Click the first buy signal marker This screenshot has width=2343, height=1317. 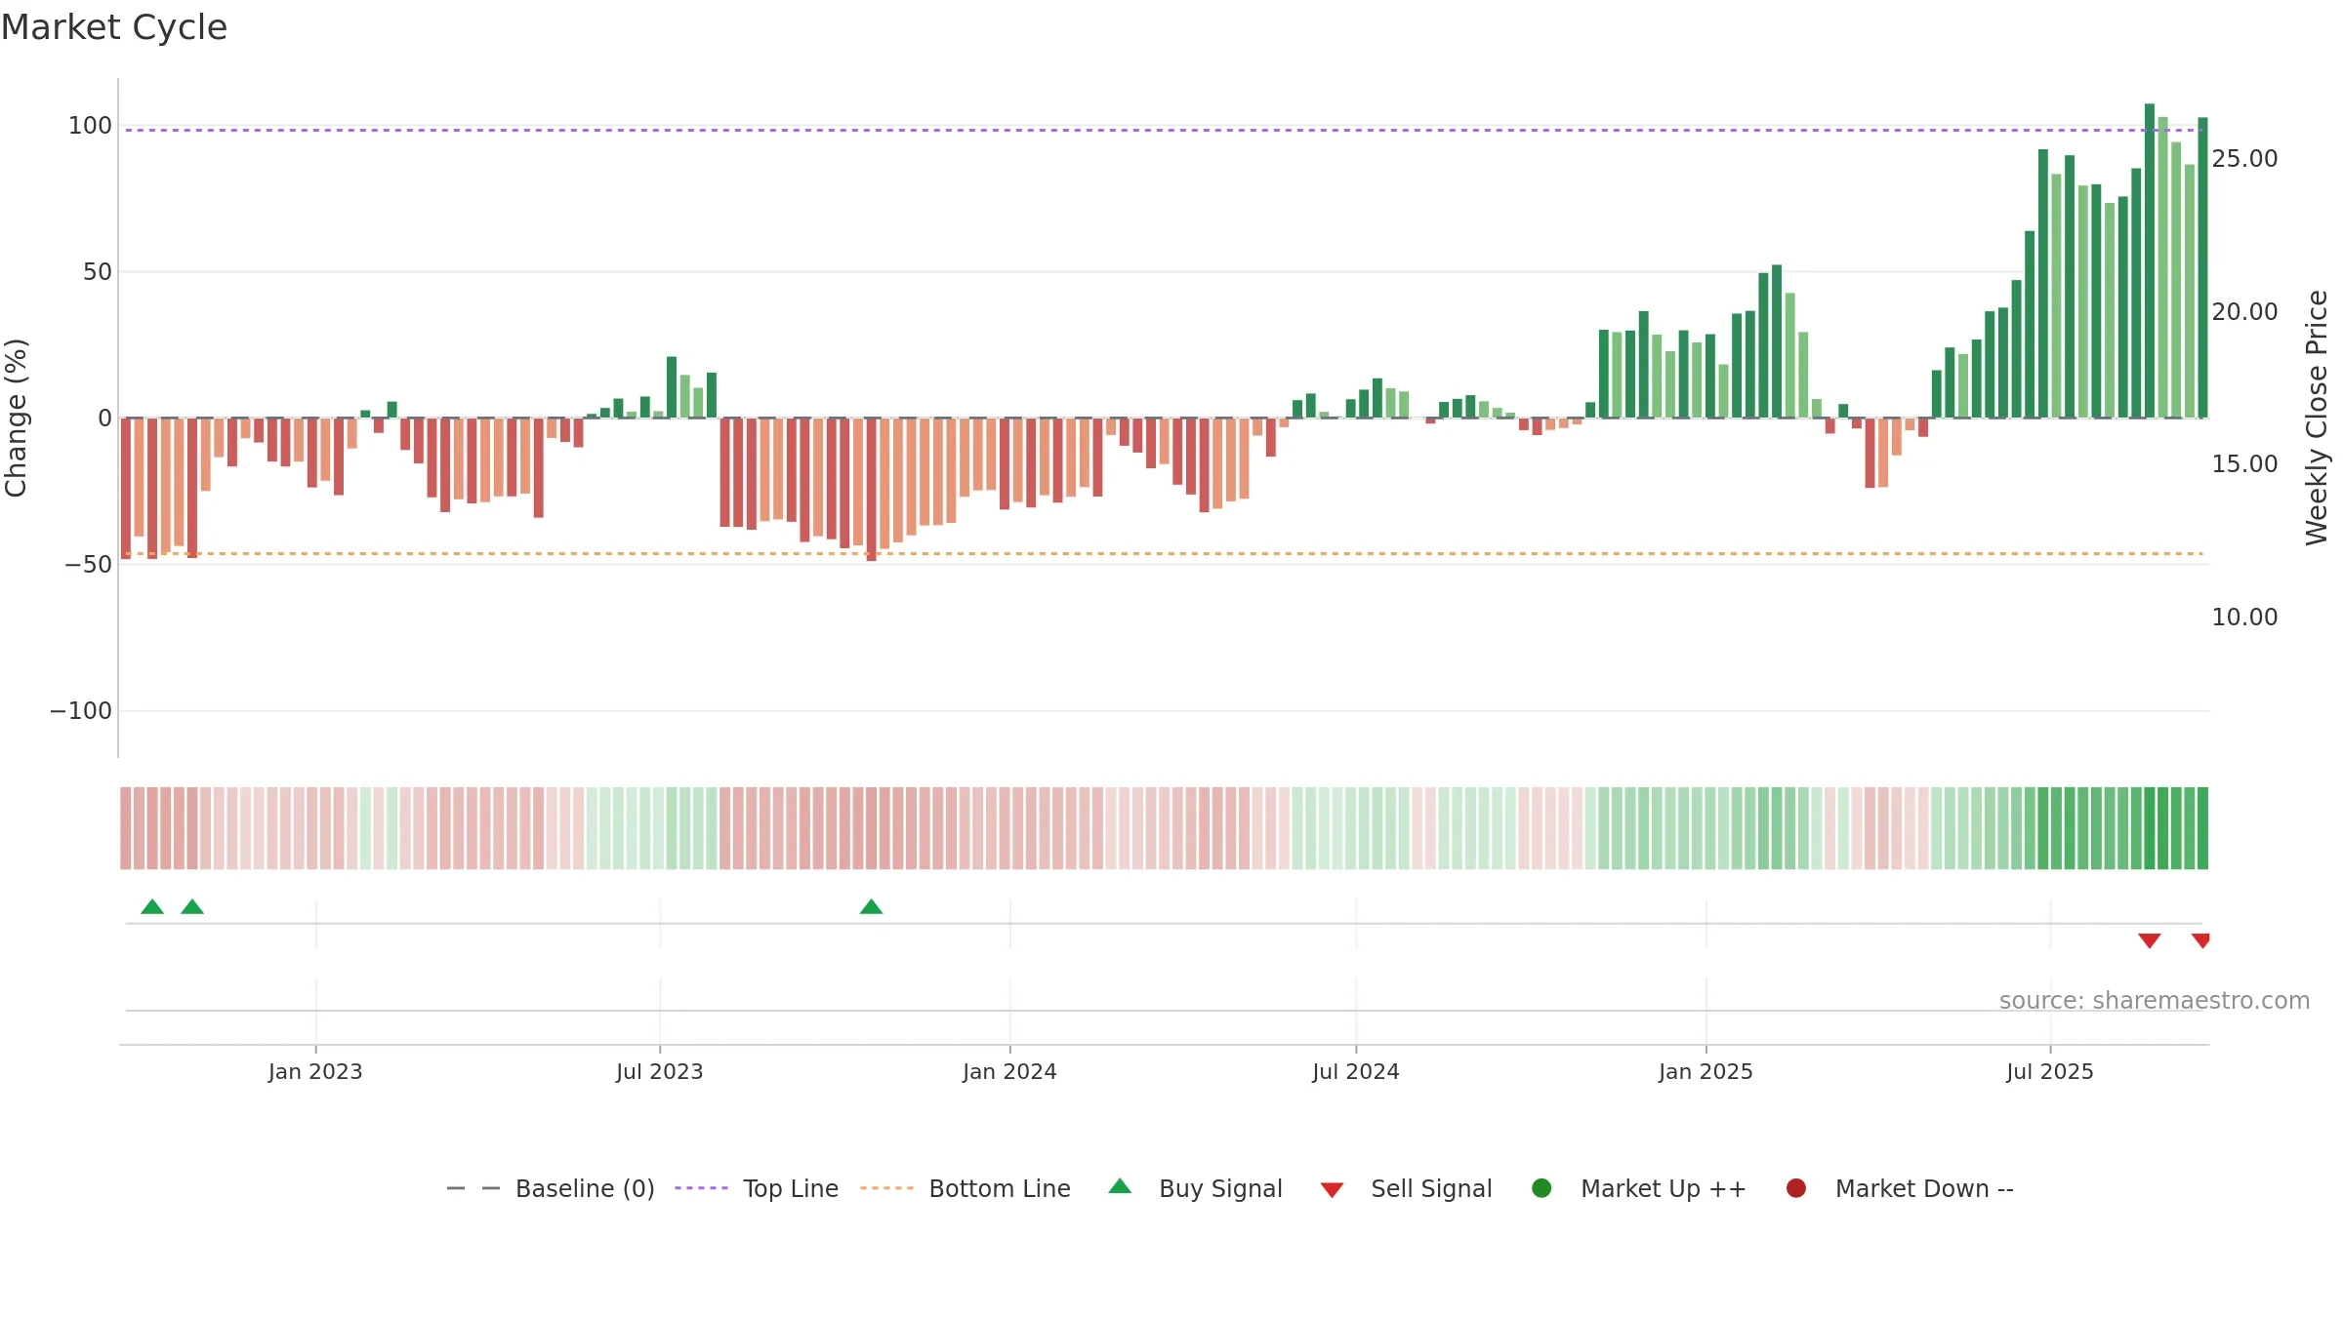[152, 906]
